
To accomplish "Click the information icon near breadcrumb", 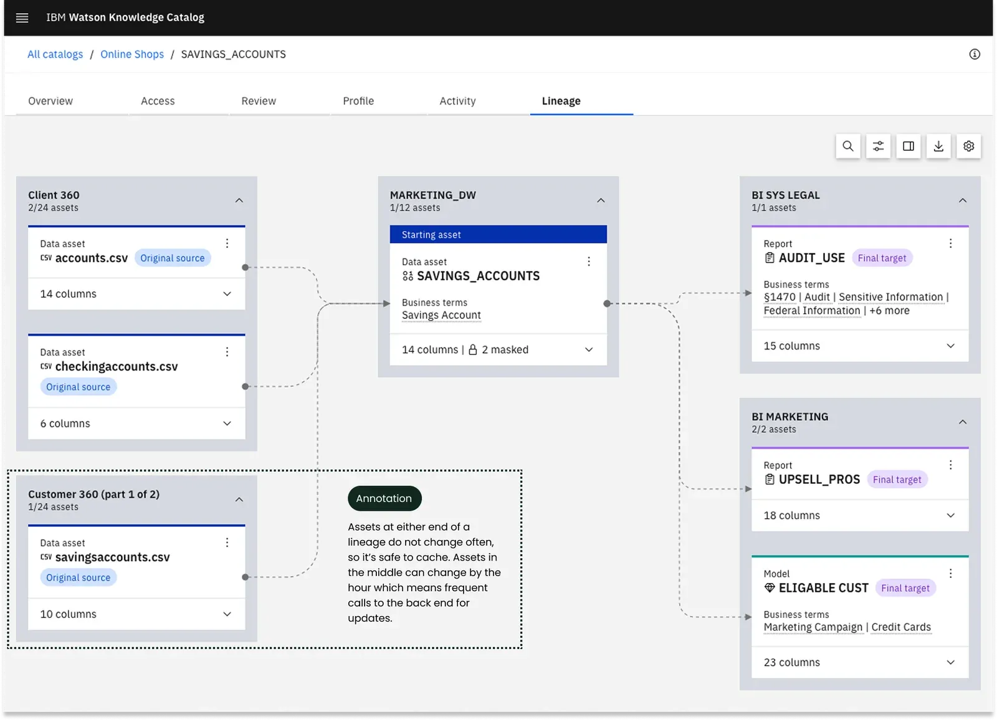I will point(975,54).
